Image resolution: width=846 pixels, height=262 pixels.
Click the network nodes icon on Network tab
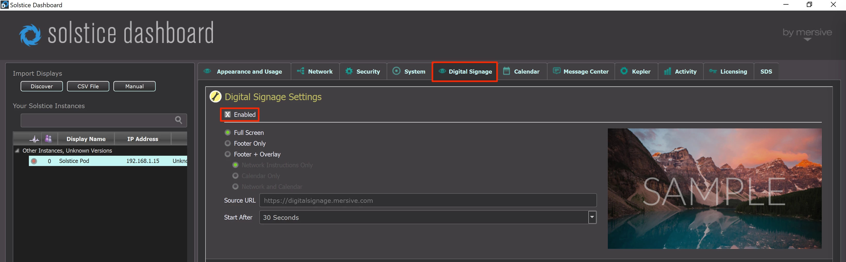[x=301, y=71]
